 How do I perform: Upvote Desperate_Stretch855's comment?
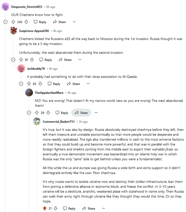click(x=13, y=22)
